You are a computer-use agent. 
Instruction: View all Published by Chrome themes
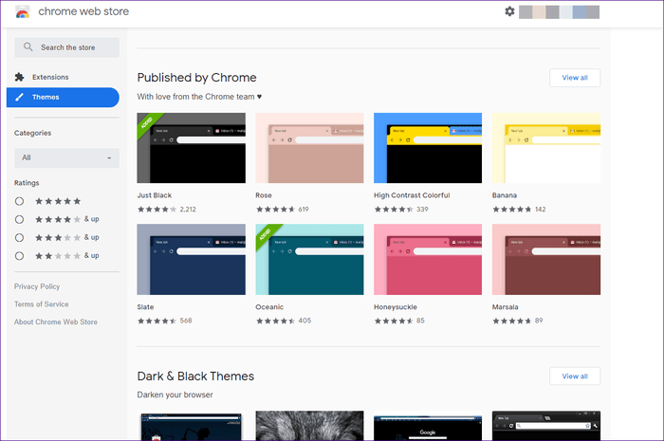click(x=575, y=78)
